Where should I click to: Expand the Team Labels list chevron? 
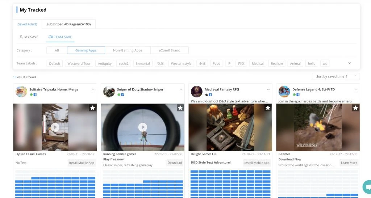pos(349,63)
